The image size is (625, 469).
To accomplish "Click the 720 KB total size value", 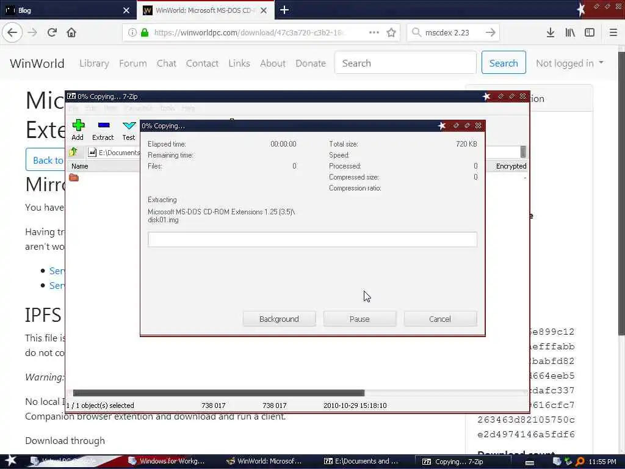I will click(x=466, y=144).
